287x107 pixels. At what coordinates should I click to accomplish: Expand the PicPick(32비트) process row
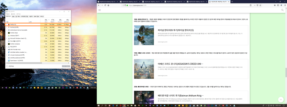[6, 27]
